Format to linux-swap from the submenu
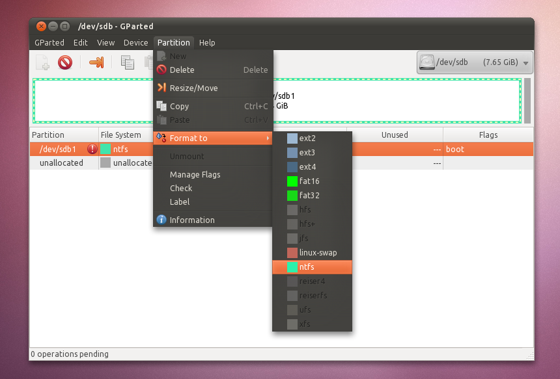This screenshot has width=560, height=379. (312, 252)
